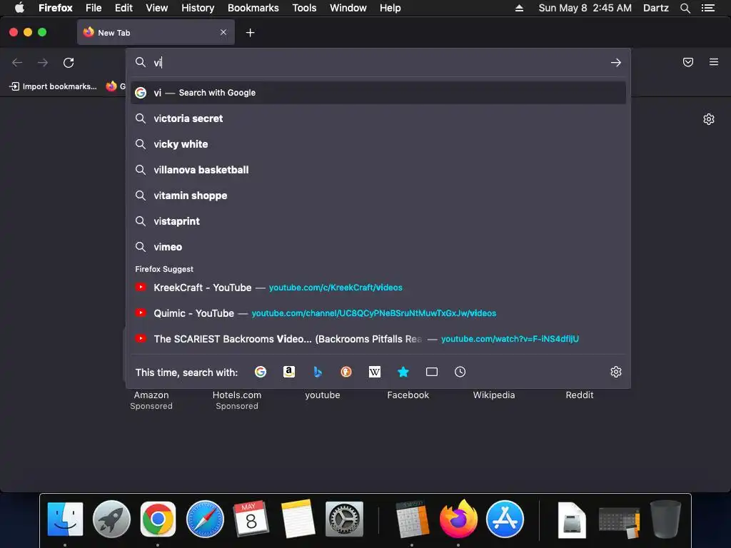
Task: Open the Edit menu
Action: (x=123, y=8)
